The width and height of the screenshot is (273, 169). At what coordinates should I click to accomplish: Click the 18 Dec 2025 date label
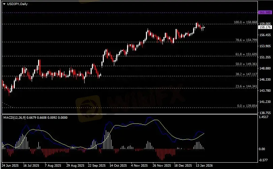tap(183, 165)
